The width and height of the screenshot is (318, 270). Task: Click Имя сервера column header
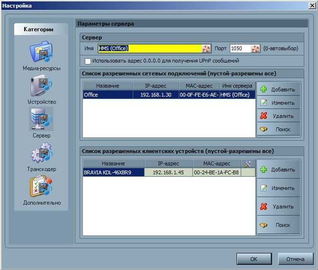coord(237,86)
